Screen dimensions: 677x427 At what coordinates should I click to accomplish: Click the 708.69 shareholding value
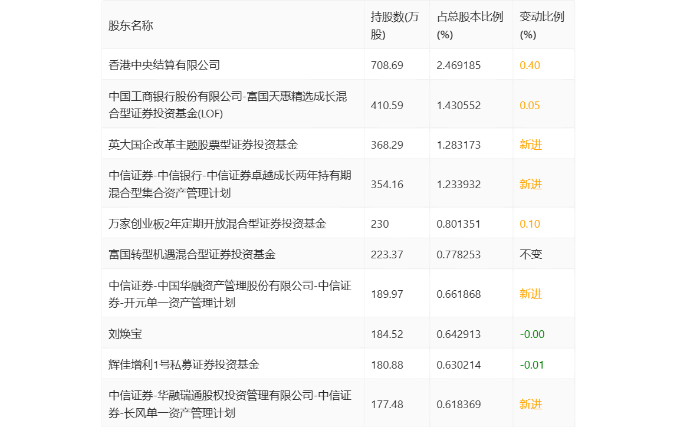(x=387, y=65)
